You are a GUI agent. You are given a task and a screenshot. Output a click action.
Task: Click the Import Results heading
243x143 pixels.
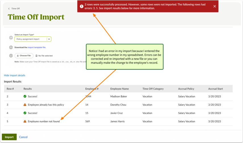[13, 81]
